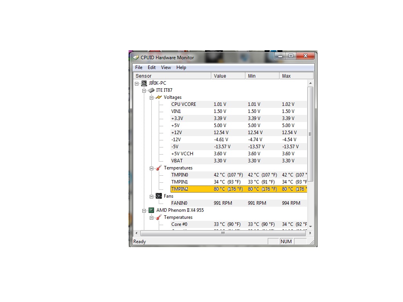Select the JIŘIK-PC tree item
403x302 pixels.
[x=157, y=83]
